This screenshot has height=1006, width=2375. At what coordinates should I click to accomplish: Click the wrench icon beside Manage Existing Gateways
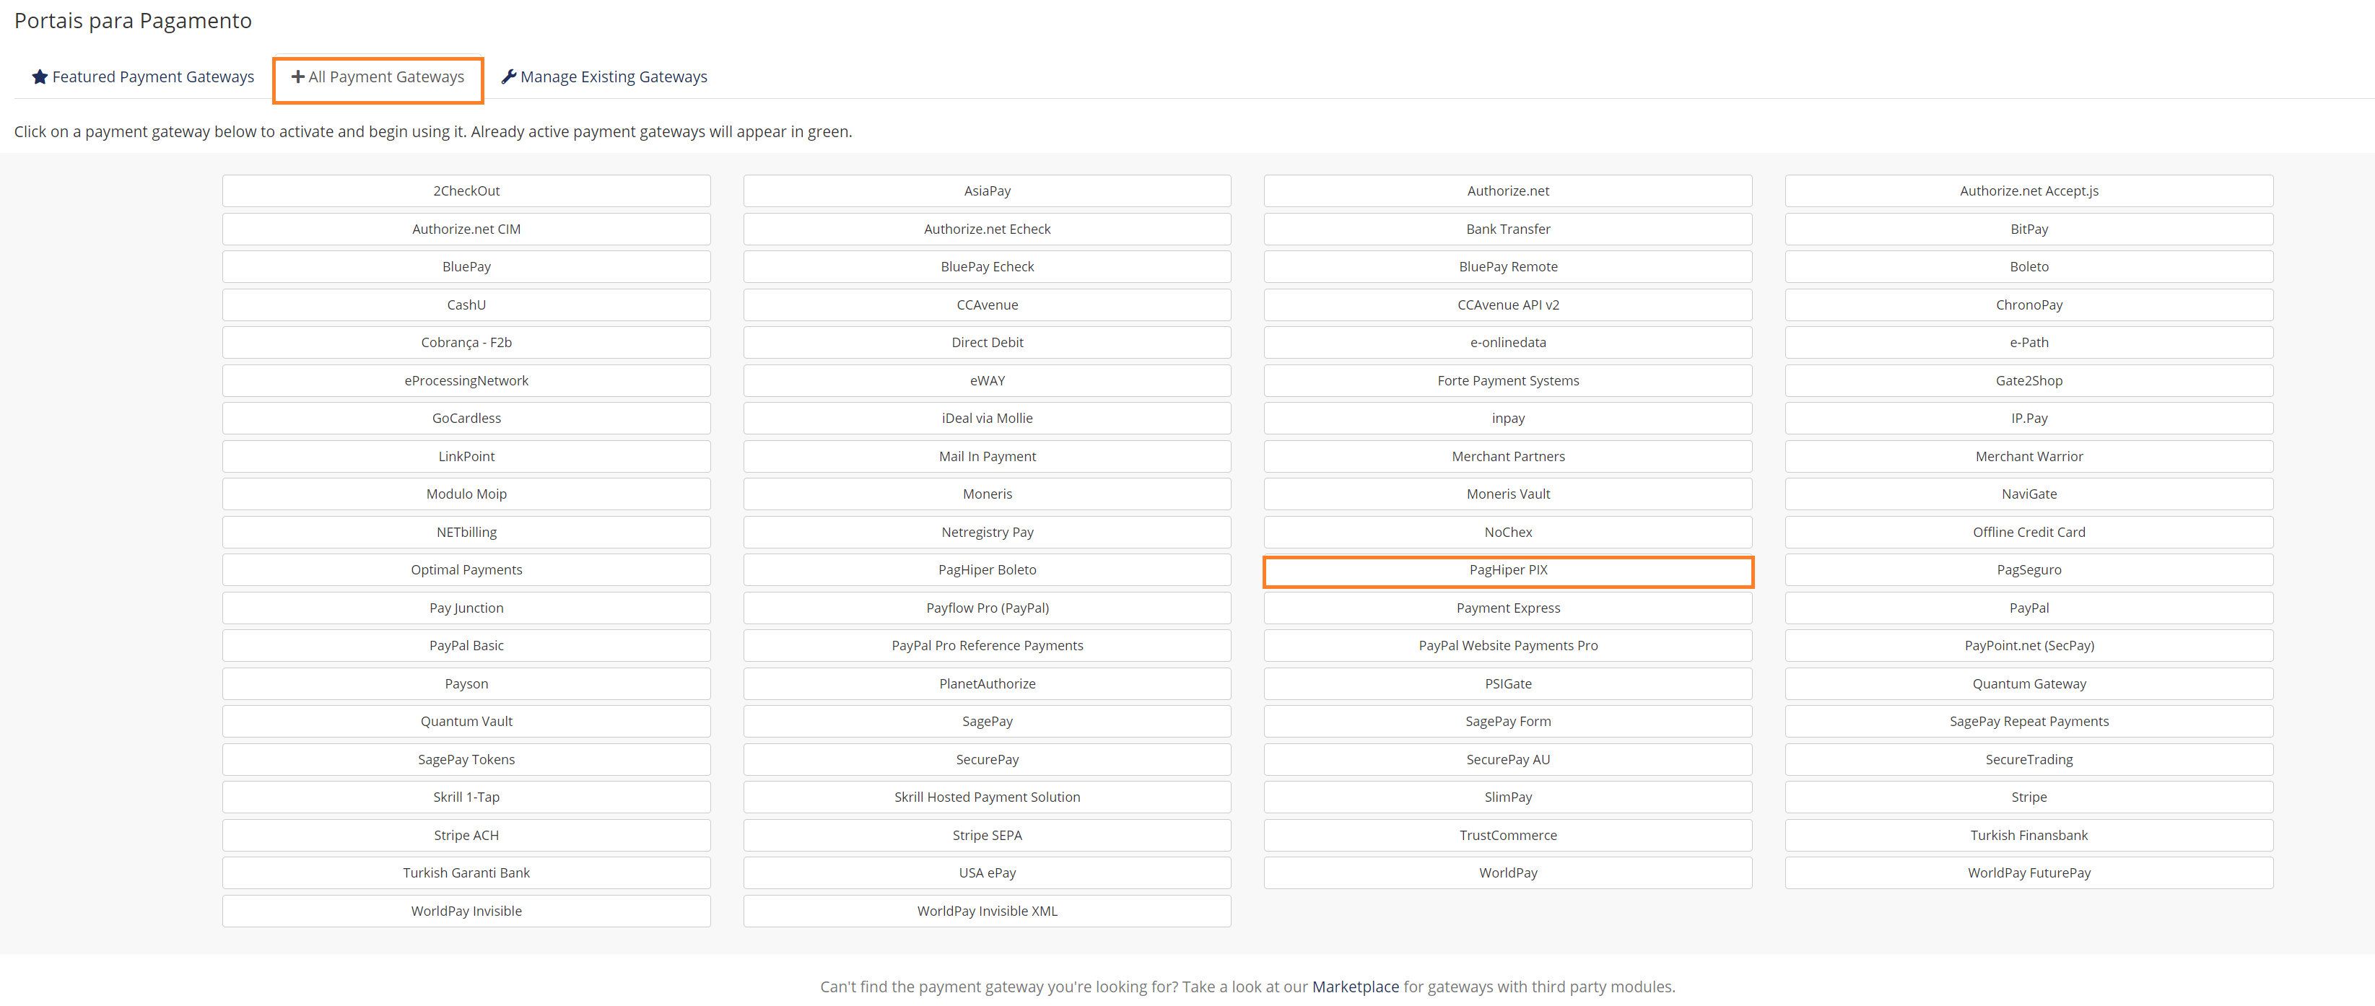tap(508, 76)
